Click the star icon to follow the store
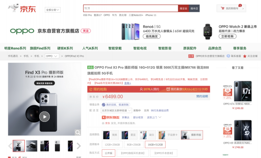The height and width of the screenshot is (158, 261). (x=245, y=56)
